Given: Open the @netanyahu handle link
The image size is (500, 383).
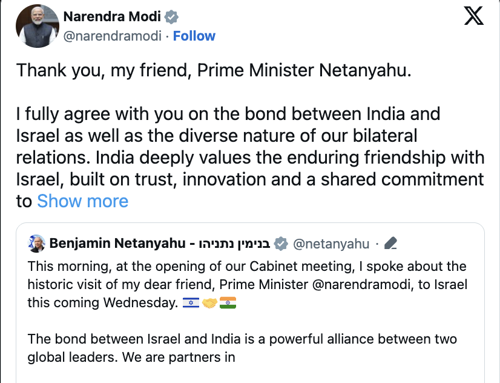Looking at the screenshot, I should click(331, 244).
